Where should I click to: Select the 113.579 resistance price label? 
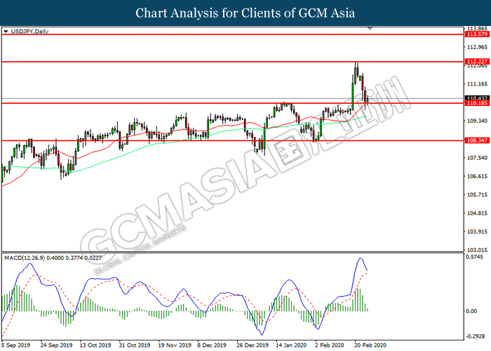[477, 34]
